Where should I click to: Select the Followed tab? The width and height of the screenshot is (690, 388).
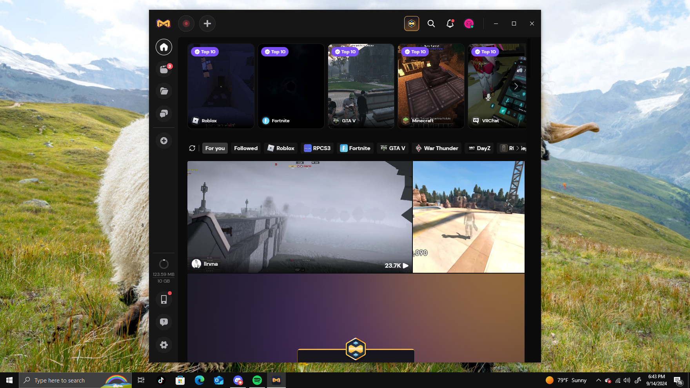click(246, 148)
